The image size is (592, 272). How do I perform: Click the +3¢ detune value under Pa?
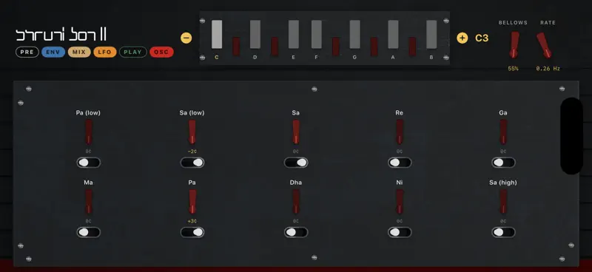tap(192, 221)
